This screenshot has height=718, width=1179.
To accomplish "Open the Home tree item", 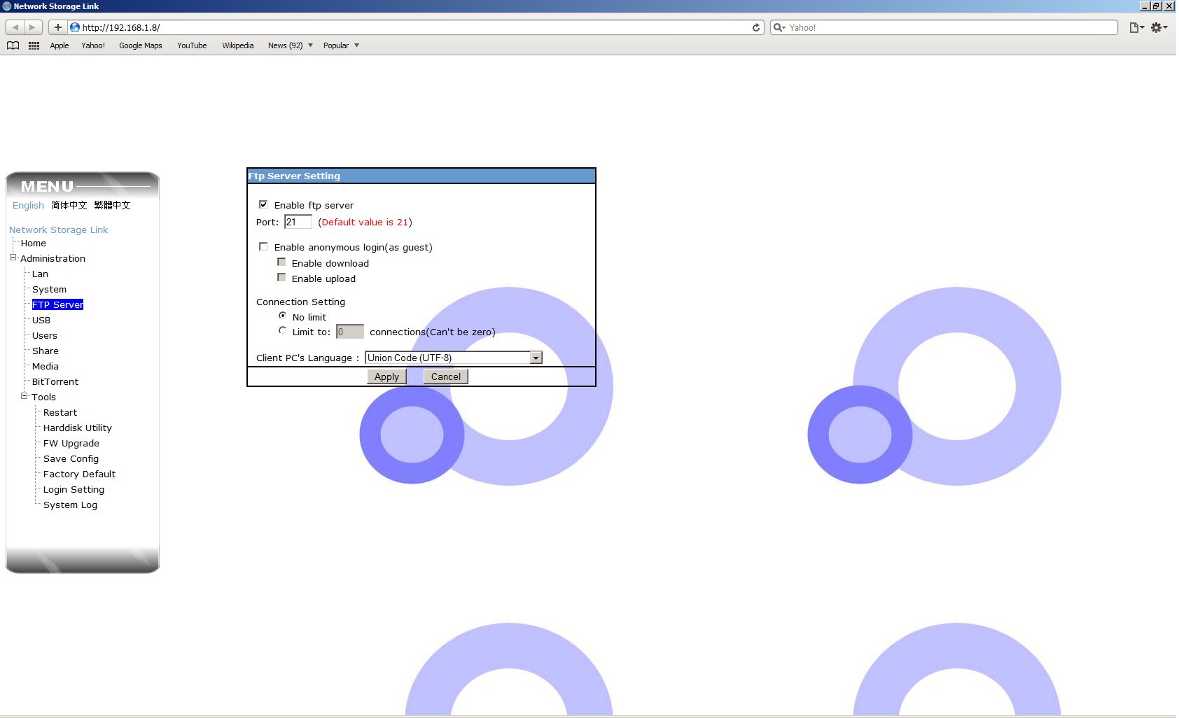I will 34,243.
